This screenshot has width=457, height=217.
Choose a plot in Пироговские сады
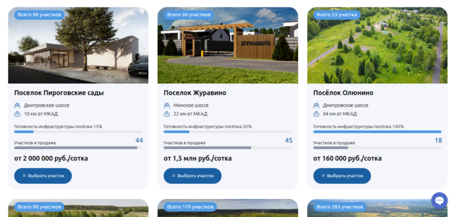point(43,176)
